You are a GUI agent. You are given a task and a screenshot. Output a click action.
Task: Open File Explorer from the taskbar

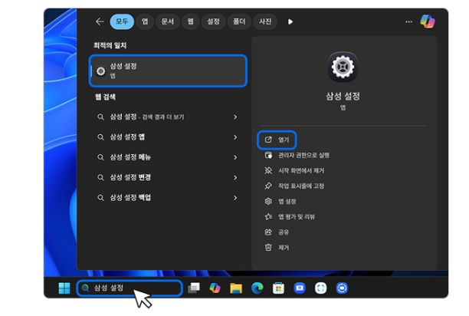[x=236, y=288]
